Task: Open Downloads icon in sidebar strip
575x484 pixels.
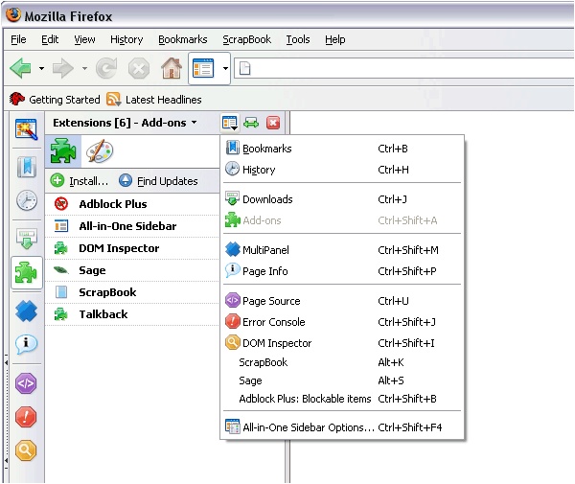Action: [27, 239]
